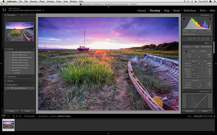Screen dimensions: 217x135
Task: Set Navigator zoom to FILL
Action: [25, 15]
